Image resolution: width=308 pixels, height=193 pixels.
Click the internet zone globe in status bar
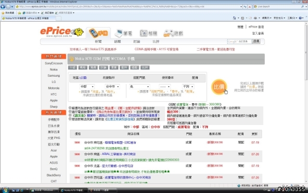[x=239, y=185]
